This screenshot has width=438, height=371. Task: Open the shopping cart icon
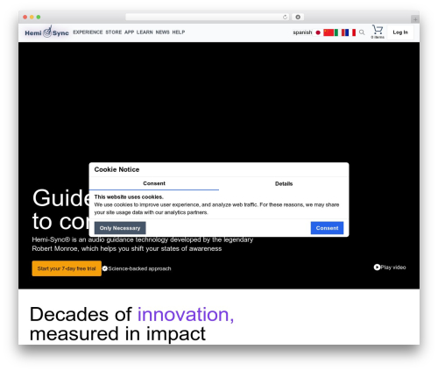(x=378, y=32)
